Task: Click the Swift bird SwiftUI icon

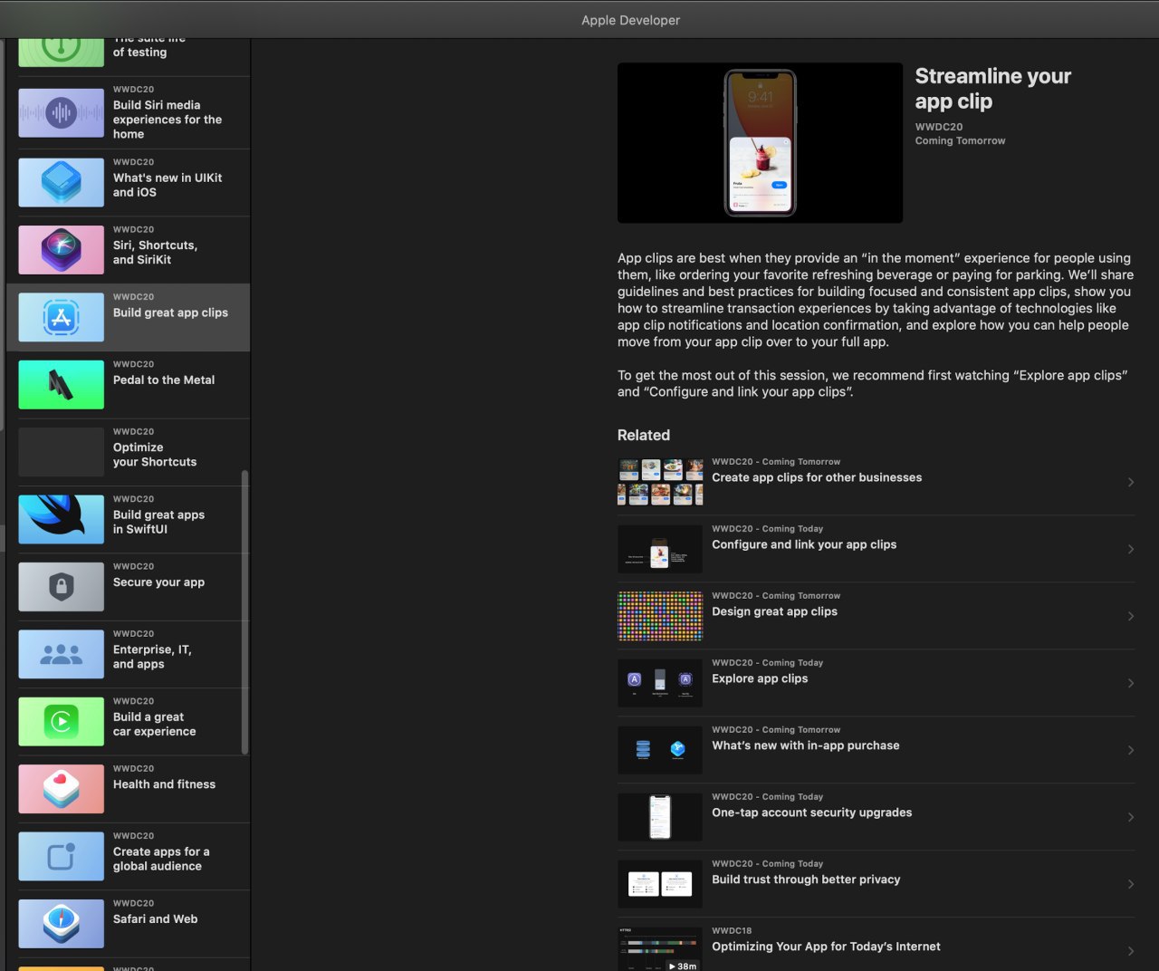Action: click(x=61, y=519)
